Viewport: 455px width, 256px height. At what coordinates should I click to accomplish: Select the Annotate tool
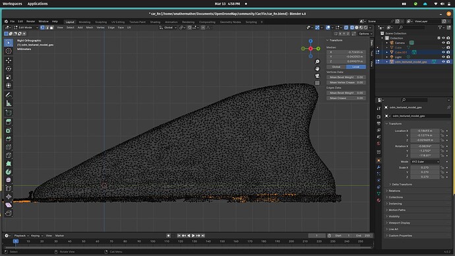(x=9, y=95)
